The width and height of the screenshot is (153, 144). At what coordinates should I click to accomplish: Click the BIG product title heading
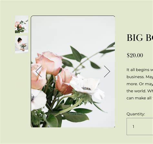pos(140,38)
